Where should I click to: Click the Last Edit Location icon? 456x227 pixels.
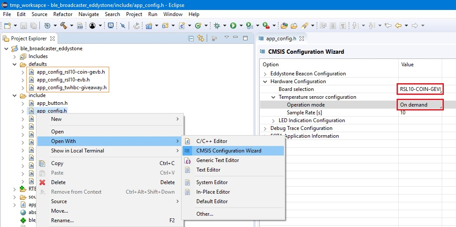tap(388, 26)
